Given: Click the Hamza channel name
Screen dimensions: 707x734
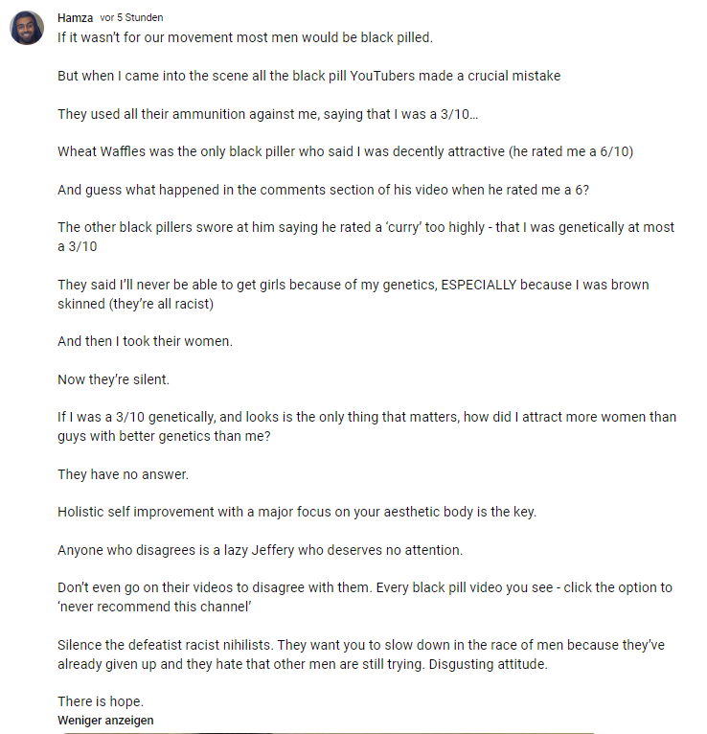Looking at the screenshot, I should (75, 18).
